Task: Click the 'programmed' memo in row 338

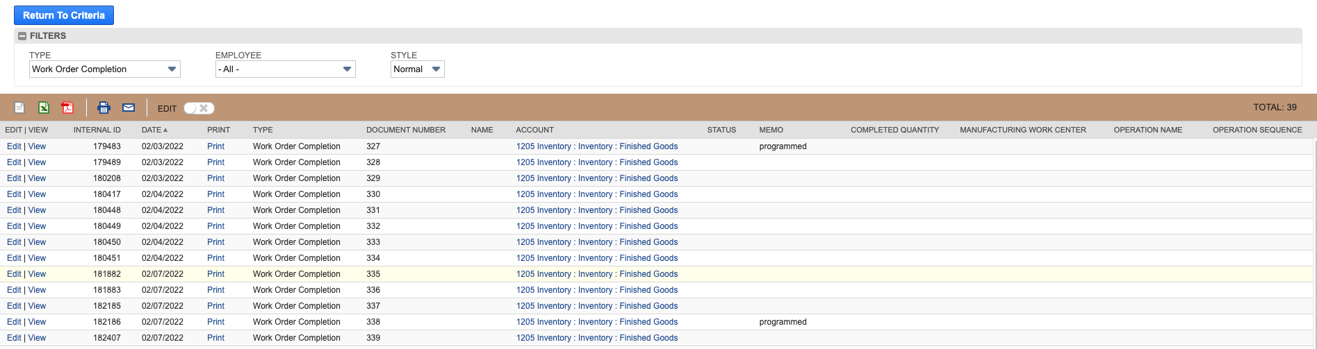Action: [783, 322]
